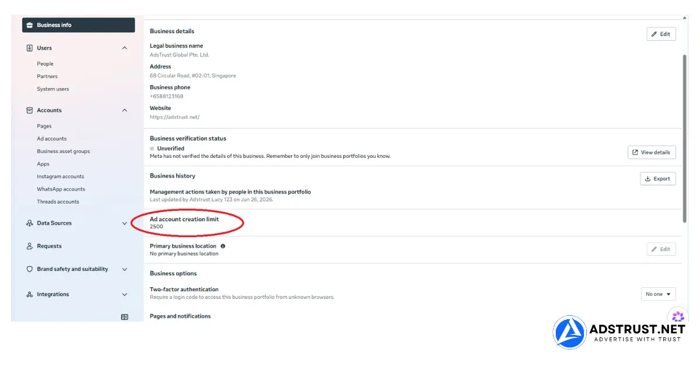
Task: Open Business asset groups
Action: (x=64, y=151)
